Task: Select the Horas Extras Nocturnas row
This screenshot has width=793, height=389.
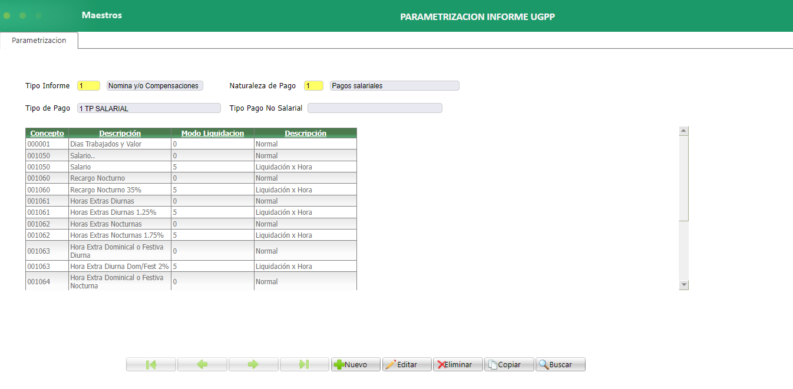Action: pyautogui.click(x=191, y=224)
